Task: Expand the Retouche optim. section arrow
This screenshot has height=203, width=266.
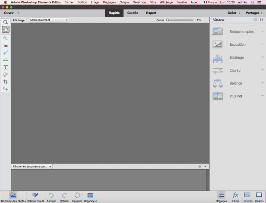Action: pyautogui.click(x=262, y=31)
